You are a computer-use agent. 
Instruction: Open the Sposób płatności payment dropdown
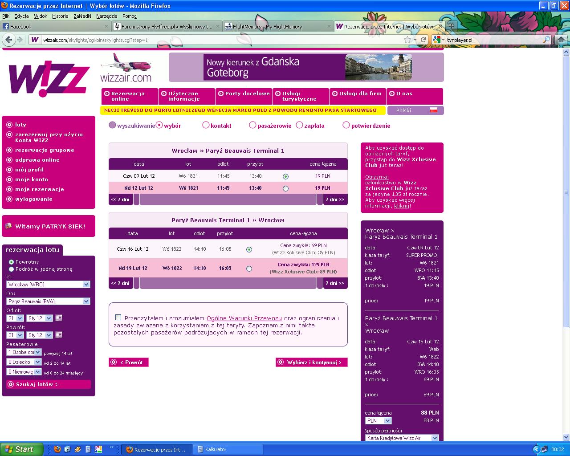pyautogui.click(x=402, y=438)
